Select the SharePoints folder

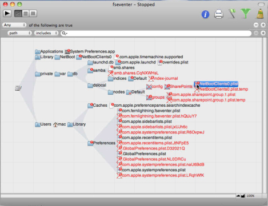click(x=178, y=87)
